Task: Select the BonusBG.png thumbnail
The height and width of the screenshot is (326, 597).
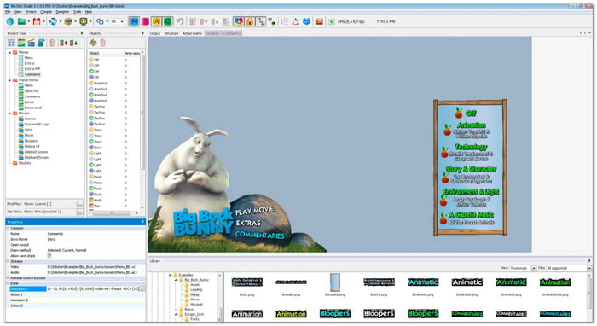Action: pyautogui.click(x=335, y=282)
